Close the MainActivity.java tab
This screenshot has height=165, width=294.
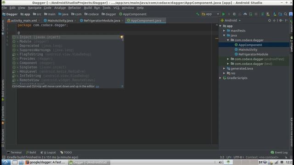(x=75, y=21)
